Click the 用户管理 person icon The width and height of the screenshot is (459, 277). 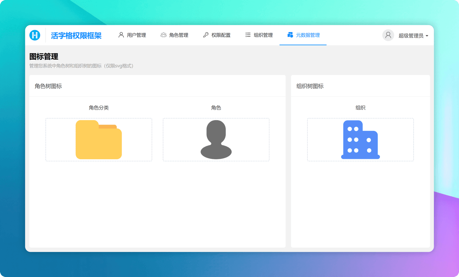(121, 35)
